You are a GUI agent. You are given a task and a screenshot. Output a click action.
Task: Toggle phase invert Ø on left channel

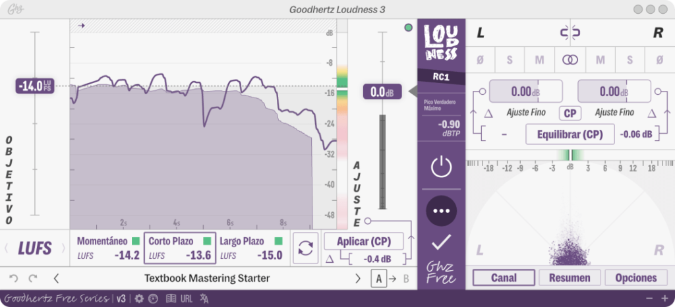pyautogui.click(x=480, y=60)
